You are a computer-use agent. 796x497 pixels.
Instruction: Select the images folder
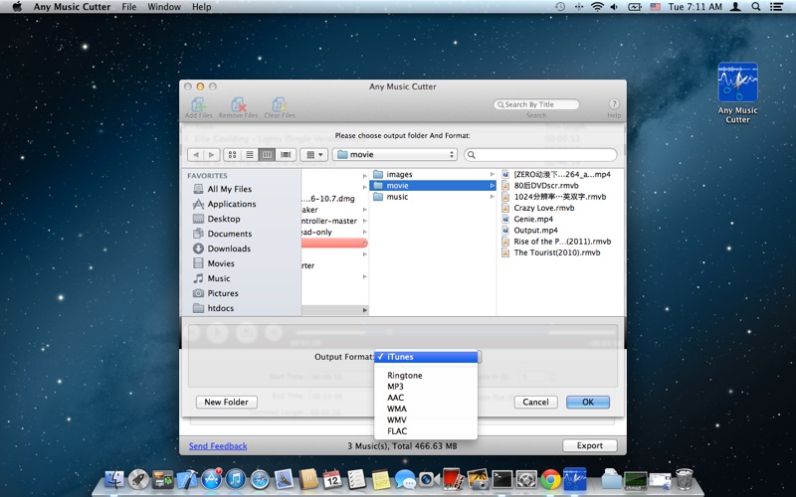(x=433, y=175)
